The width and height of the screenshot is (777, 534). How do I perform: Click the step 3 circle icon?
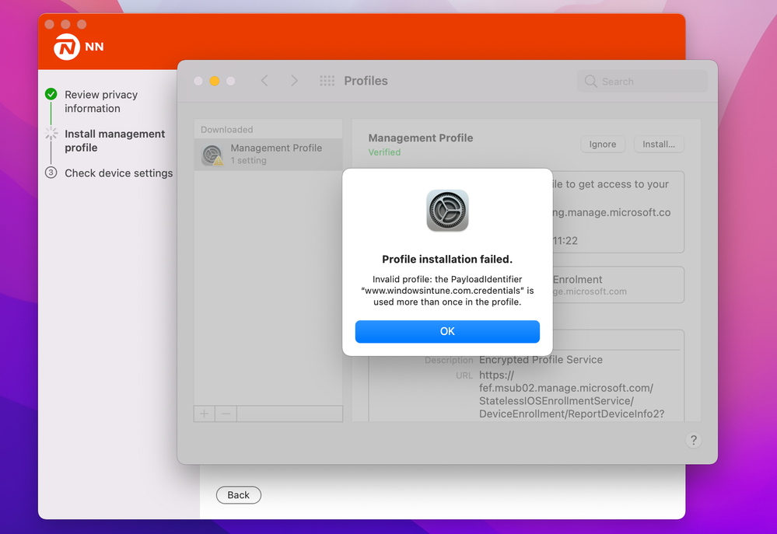pos(51,173)
